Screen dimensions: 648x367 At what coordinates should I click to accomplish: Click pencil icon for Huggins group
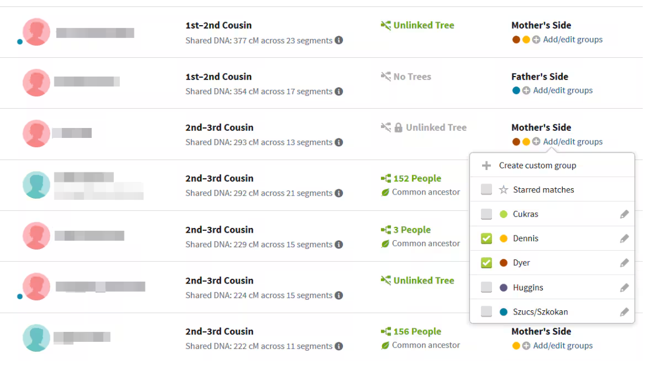624,288
